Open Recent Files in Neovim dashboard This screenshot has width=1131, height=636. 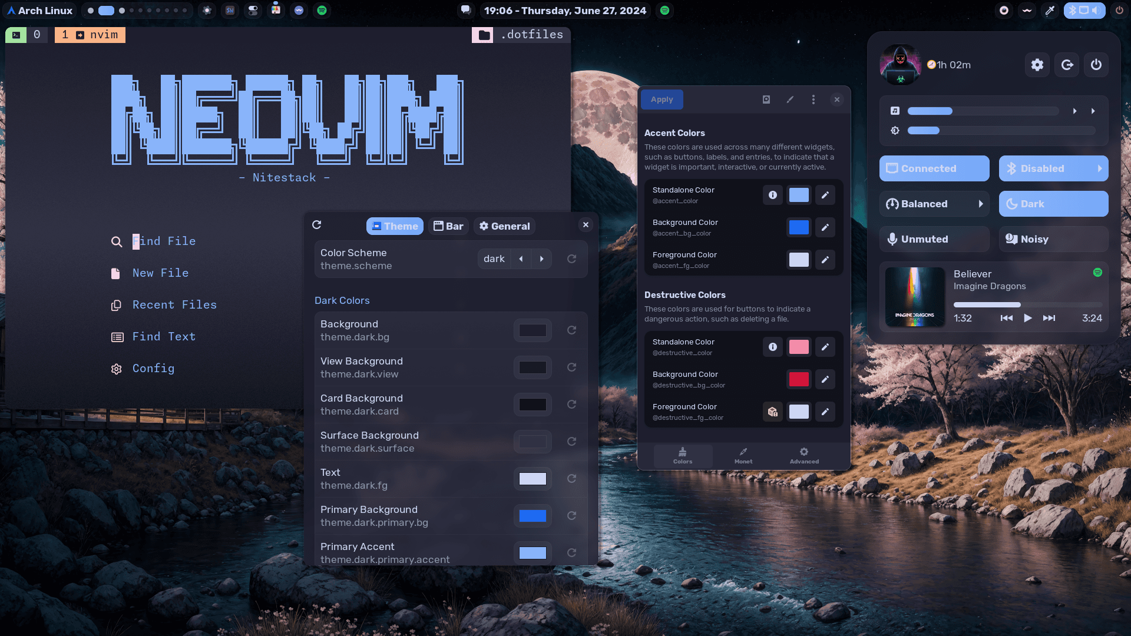tap(175, 305)
